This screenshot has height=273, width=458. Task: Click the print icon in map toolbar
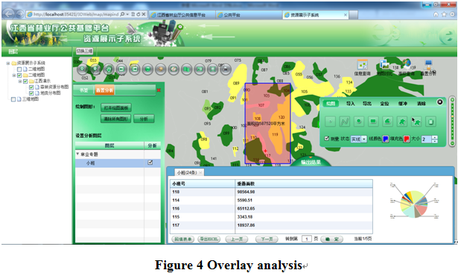pos(226,69)
